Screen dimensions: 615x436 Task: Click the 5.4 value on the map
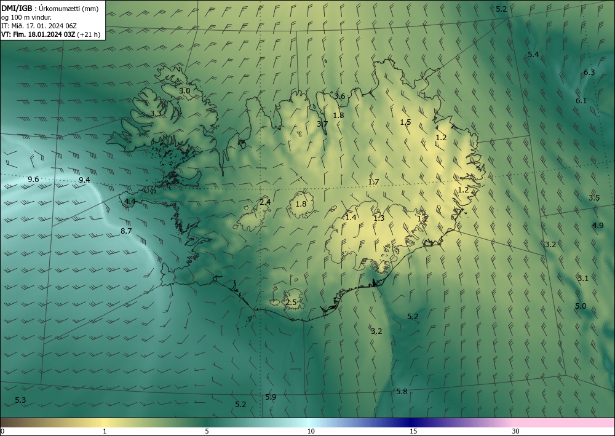click(533, 55)
